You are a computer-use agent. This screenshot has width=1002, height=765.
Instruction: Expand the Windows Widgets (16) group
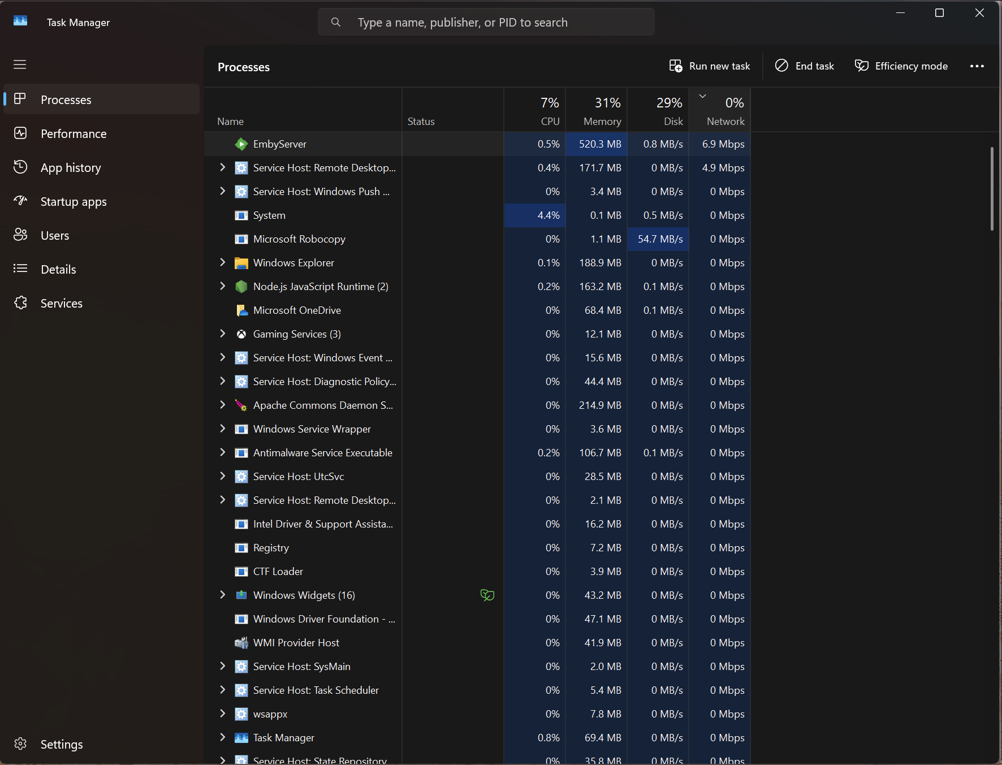[x=222, y=595]
